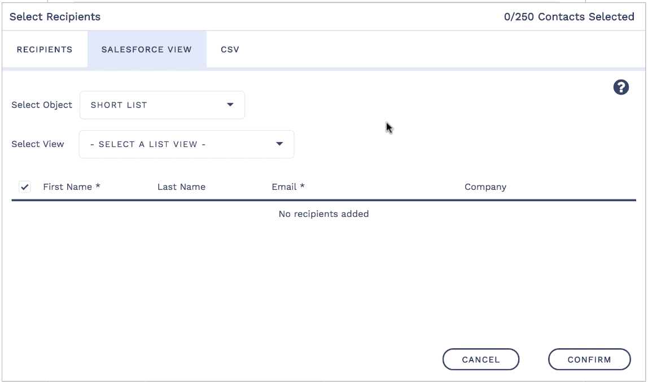Toggle the select-all checkbox in table header

(25, 187)
